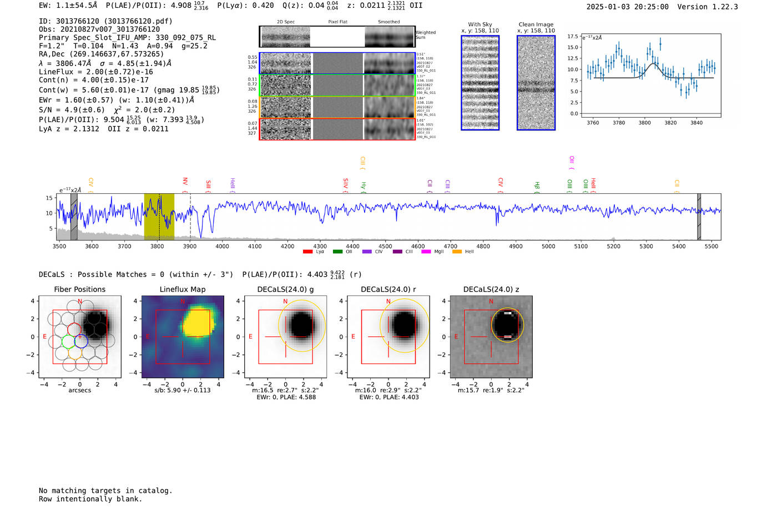Select the red-outlined 2D spectrum row
The image size is (777, 529).
click(x=337, y=129)
